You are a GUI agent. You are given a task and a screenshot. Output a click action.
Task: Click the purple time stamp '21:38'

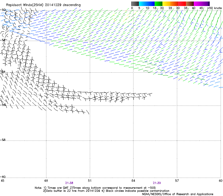click(x=69, y=183)
